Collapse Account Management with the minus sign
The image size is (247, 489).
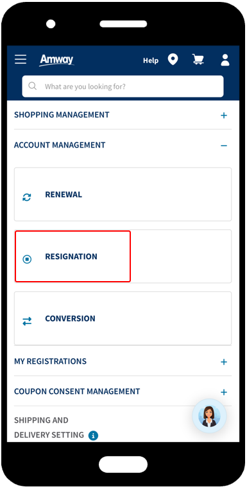click(x=224, y=146)
